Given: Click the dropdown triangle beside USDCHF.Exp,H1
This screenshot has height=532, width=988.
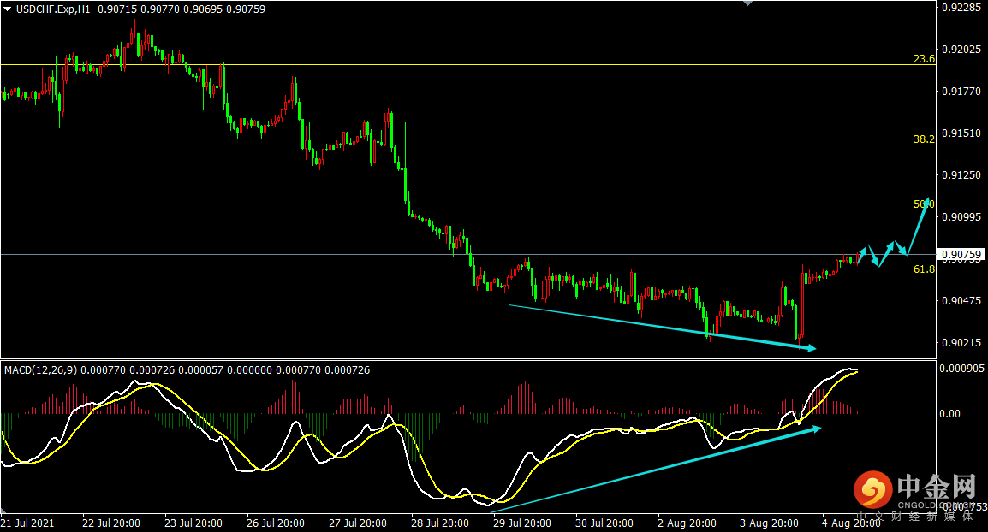Looking at the screenshot, I should (x=9, y=9).
